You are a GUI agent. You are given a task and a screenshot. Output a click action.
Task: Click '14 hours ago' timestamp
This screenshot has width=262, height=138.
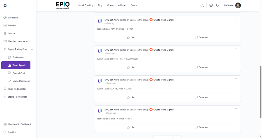[110, 113]
